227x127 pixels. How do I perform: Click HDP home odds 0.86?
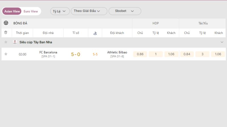[140, 54]
